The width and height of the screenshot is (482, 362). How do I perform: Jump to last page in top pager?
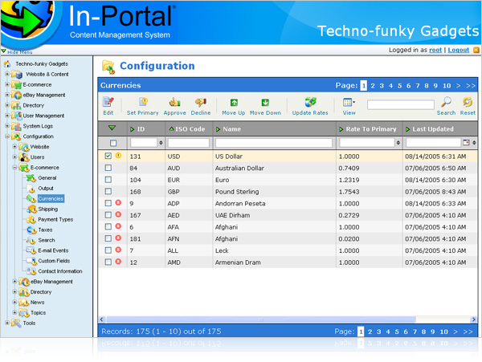tap(471, 85)
